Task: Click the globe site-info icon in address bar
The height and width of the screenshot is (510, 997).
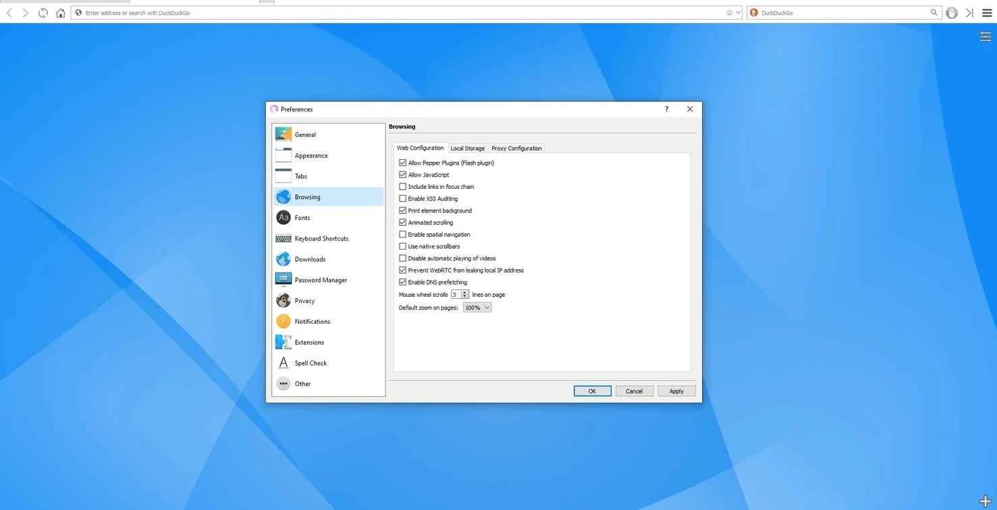Action: point(78,13)
